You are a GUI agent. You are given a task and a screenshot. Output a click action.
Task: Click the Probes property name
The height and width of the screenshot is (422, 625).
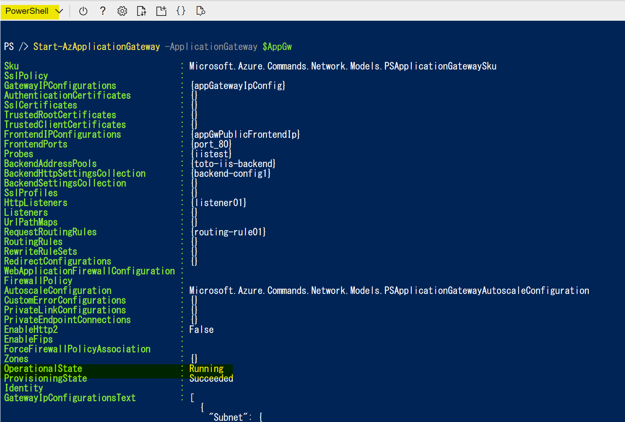(x=19, y=154)
